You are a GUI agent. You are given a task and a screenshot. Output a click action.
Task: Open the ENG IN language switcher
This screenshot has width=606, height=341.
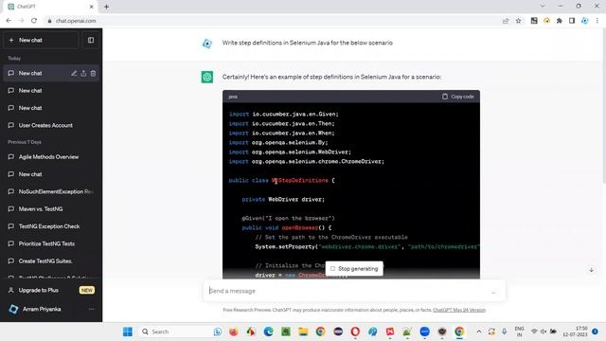click(x=520, y=332)
